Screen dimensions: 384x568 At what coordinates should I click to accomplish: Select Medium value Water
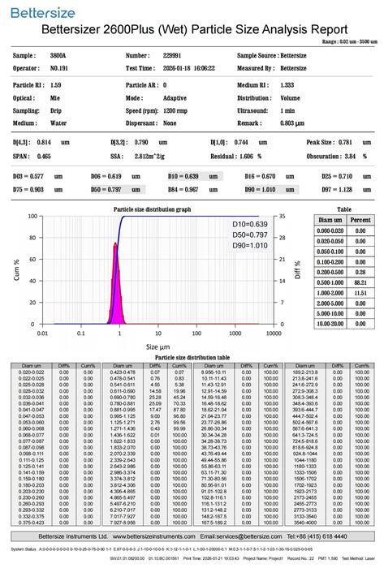click(x=58, y=123)
